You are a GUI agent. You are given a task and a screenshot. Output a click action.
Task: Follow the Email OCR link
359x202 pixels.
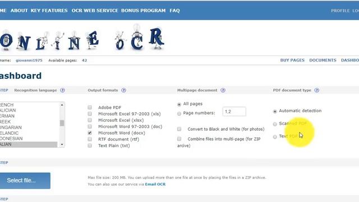(x=155, y=184)
